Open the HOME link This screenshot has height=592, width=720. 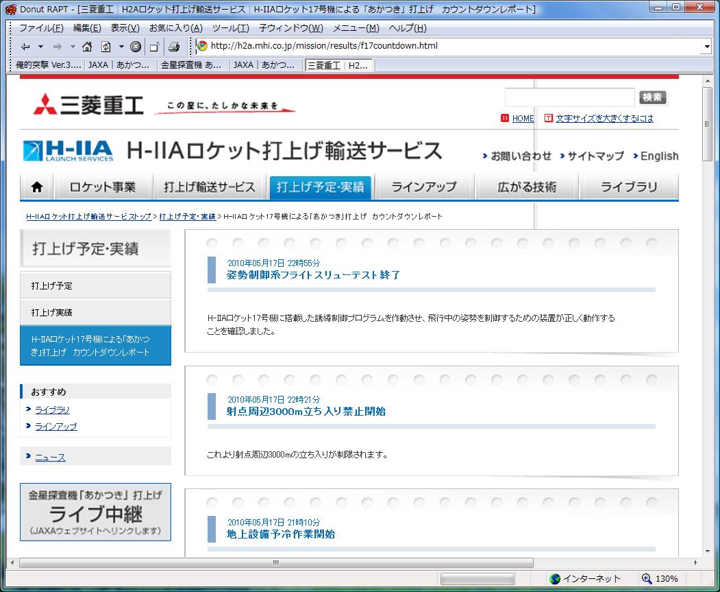523,119
